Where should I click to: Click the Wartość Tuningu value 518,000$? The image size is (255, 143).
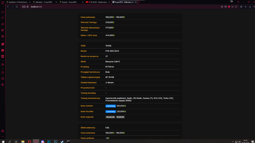pos(110,22)
